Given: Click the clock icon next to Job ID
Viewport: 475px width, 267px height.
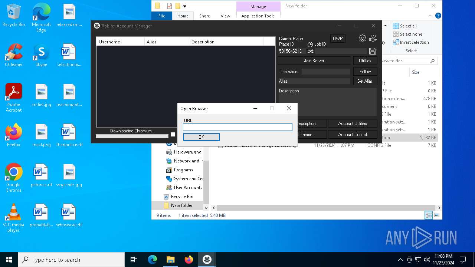Looking at the screenshot, I should 310,44.
